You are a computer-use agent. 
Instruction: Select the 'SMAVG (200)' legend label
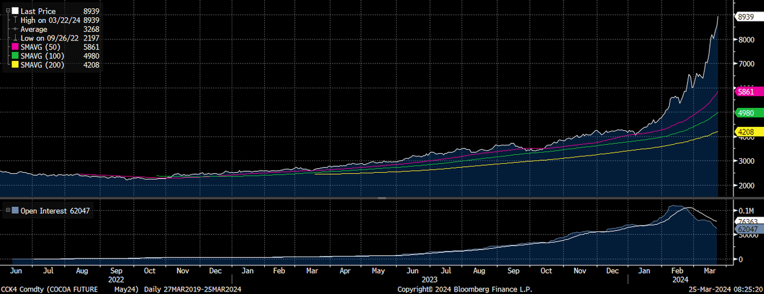tap(43, 65)
